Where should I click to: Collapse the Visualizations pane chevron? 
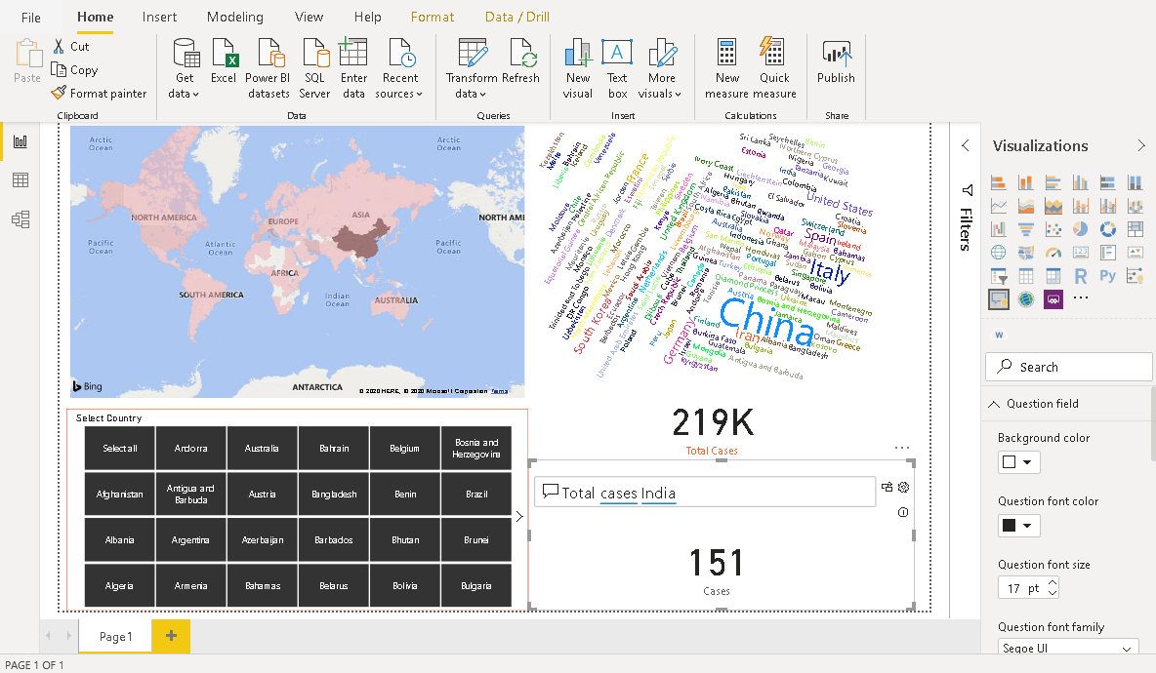coord(1141,145)
